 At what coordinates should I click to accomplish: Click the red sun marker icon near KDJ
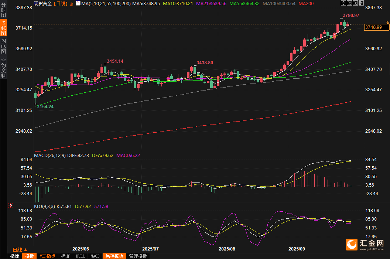[11, 205]
